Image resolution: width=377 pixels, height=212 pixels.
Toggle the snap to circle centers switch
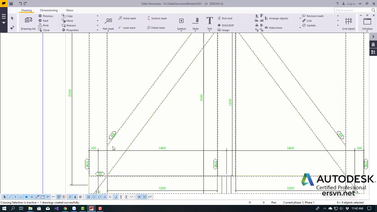tap(99, 197)
